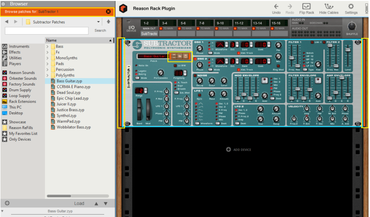Click the Hide Cables icon

point(329,6)
